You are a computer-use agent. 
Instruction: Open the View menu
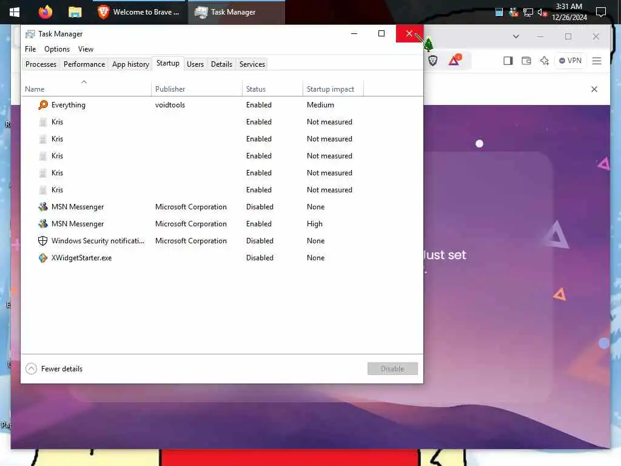point(86,49)
